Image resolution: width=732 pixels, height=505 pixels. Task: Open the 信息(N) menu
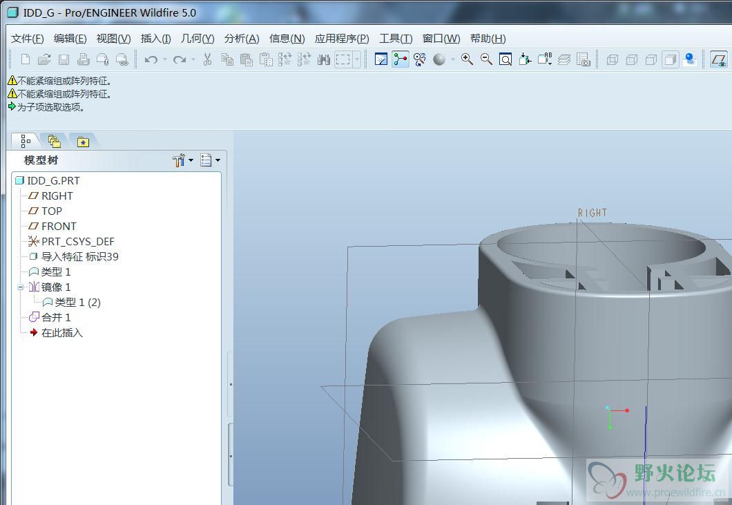click(287, 38)
